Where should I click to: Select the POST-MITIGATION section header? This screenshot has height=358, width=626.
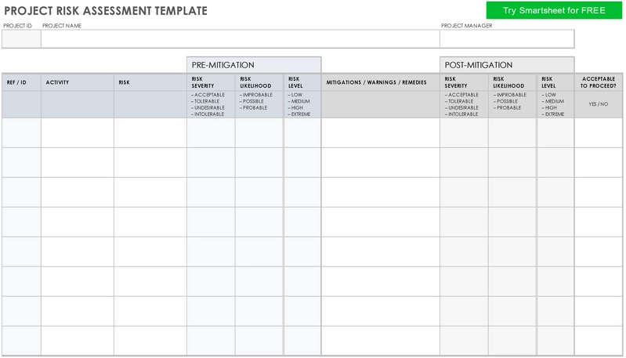[x=507, y=65]
